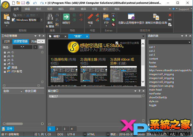Open the Project ribbon tab
This screenshot has height=137, width=193.
72,9
